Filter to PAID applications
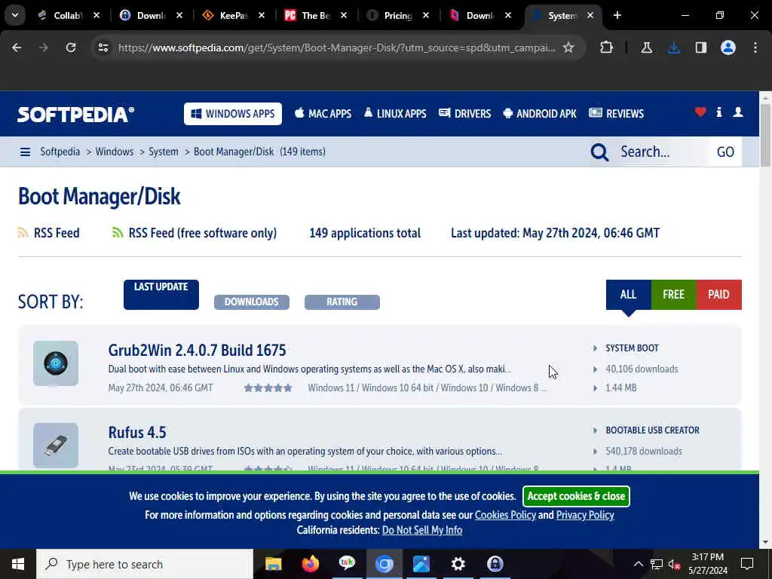The height and width of the screenshot is (579, 772). 718,295
